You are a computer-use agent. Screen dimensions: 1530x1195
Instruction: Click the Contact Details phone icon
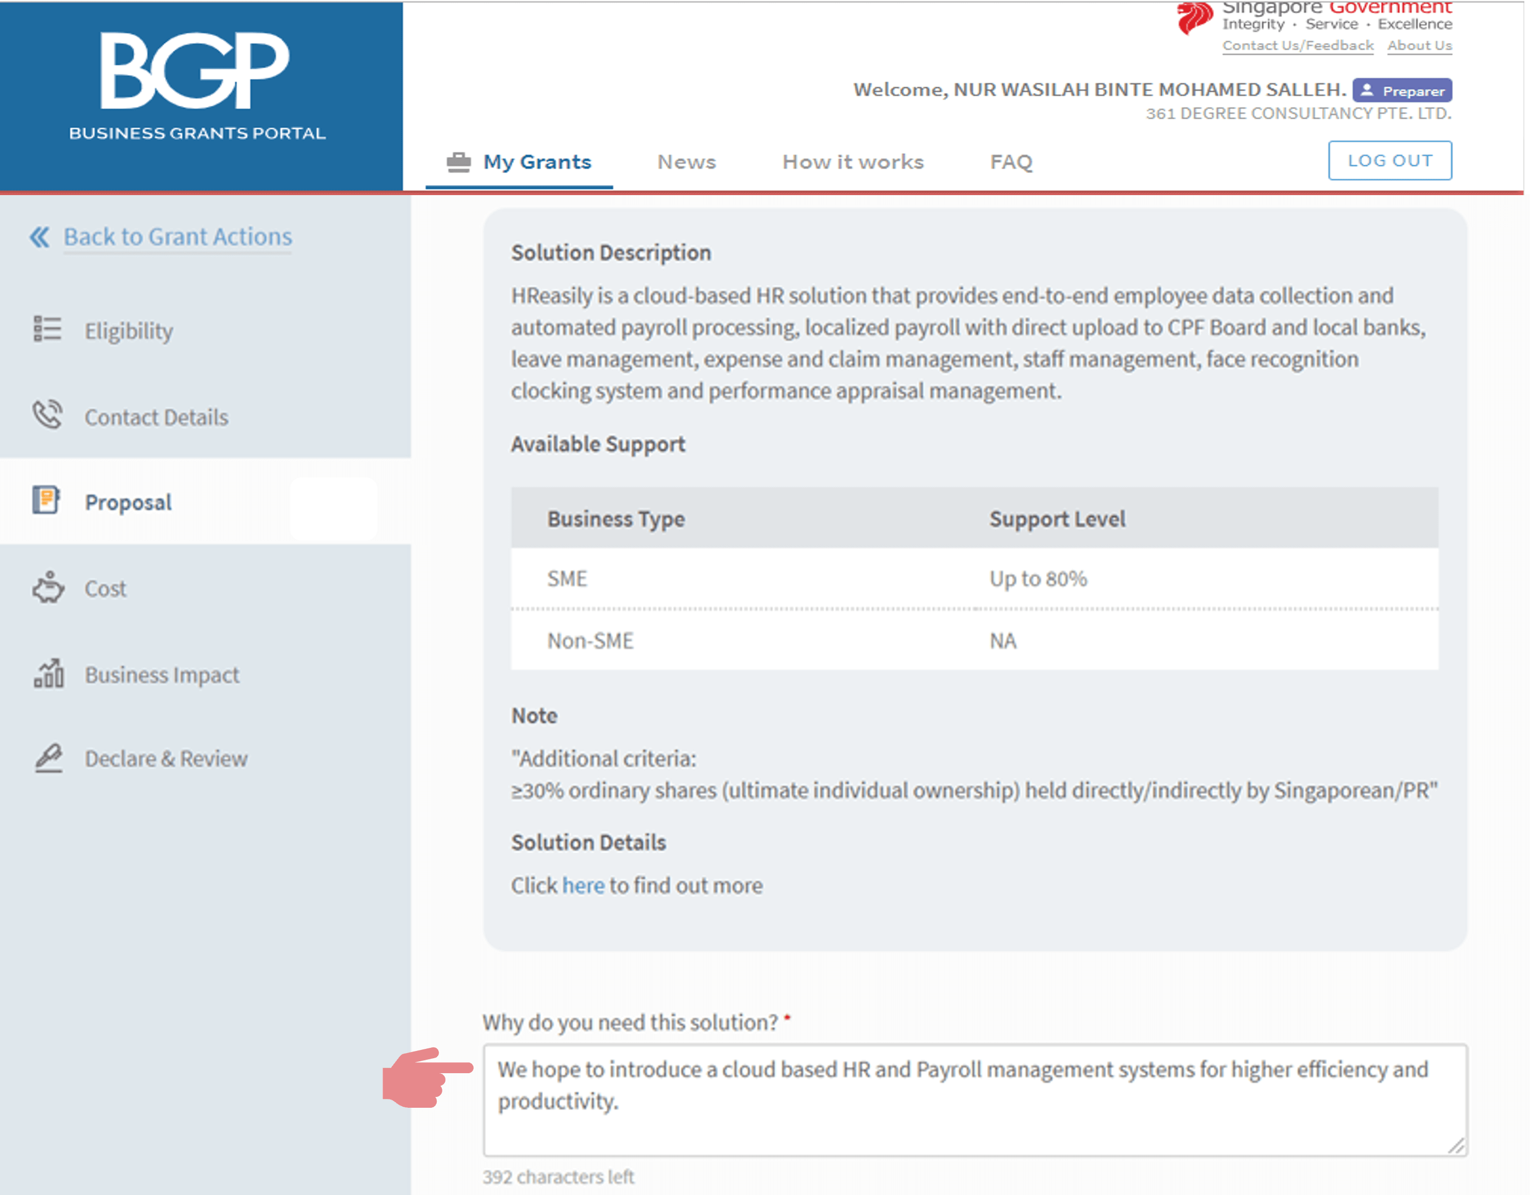(x=47, y=416)
